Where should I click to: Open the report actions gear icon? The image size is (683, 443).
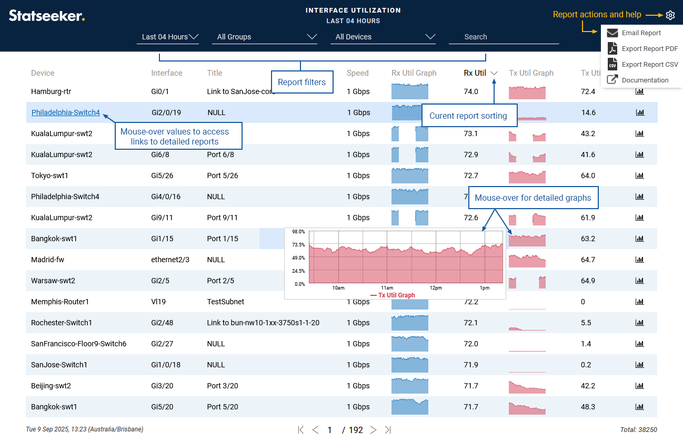(x=670, y=15)
